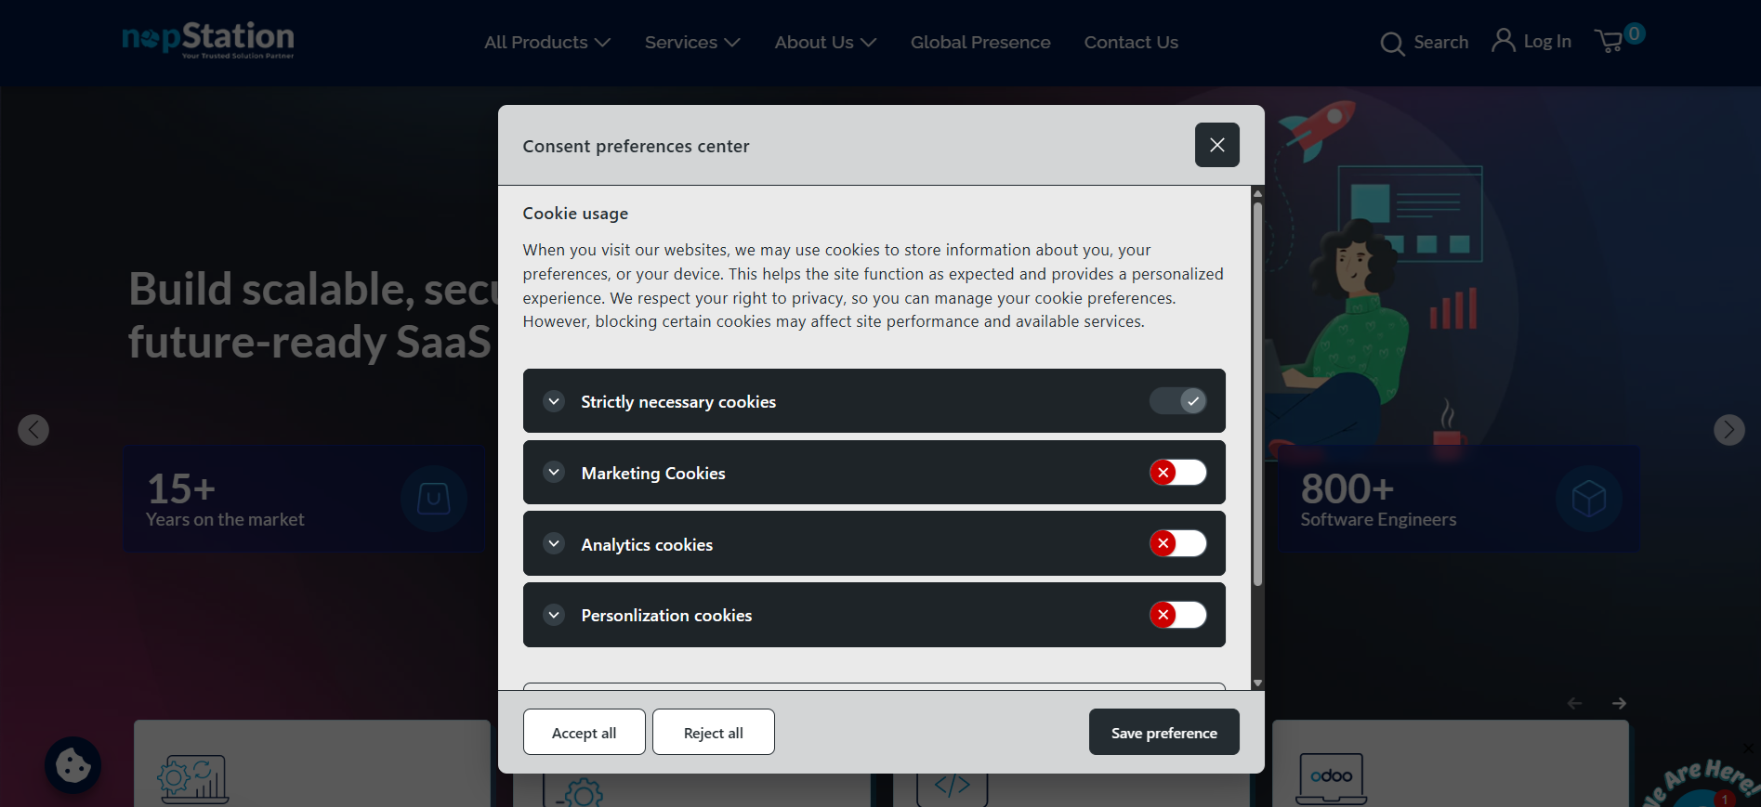Click the Years on the market icon

click(434, 499)
